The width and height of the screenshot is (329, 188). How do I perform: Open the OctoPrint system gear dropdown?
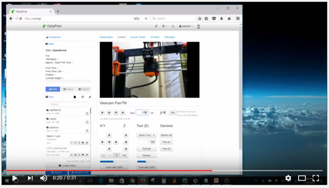pyautogui.click(x=164, y=26)
